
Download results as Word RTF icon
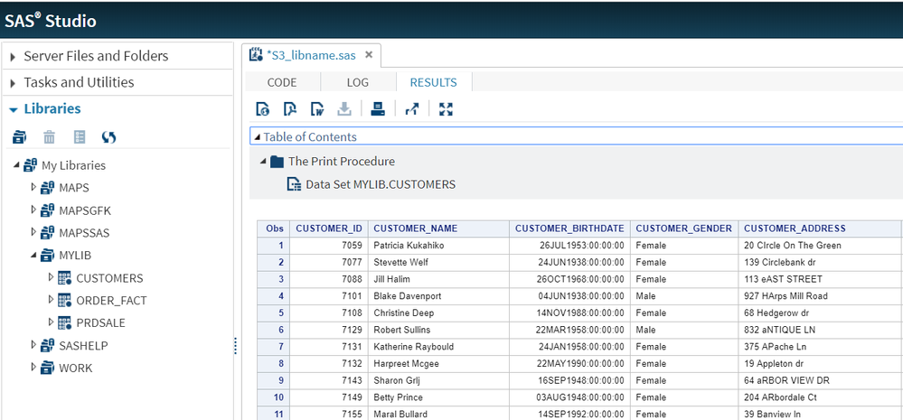point(317,109)
